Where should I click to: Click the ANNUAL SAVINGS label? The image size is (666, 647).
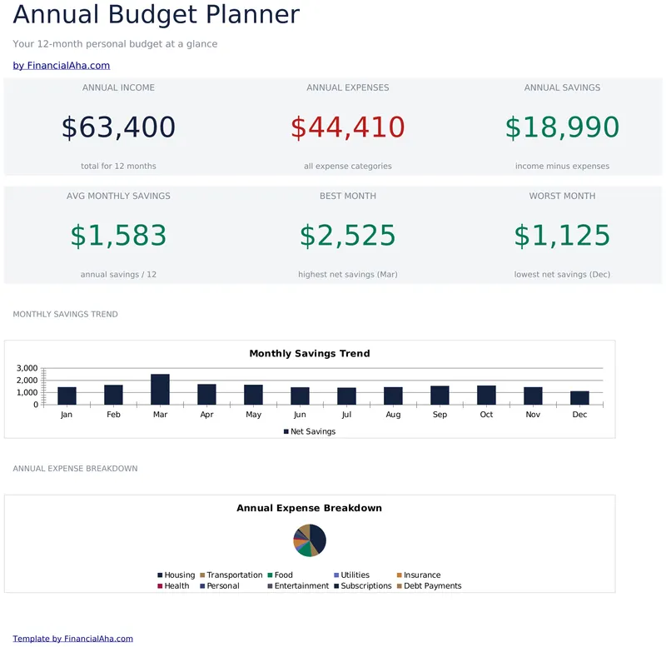(x=563, y=87)
